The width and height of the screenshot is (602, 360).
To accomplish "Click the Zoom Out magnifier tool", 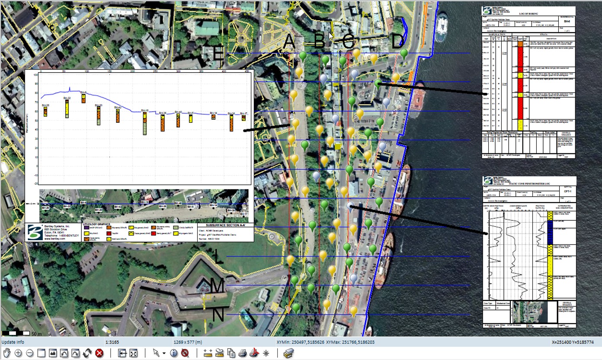I will (30, 353).
